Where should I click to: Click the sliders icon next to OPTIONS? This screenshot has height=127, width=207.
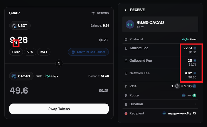coord(93,13)
